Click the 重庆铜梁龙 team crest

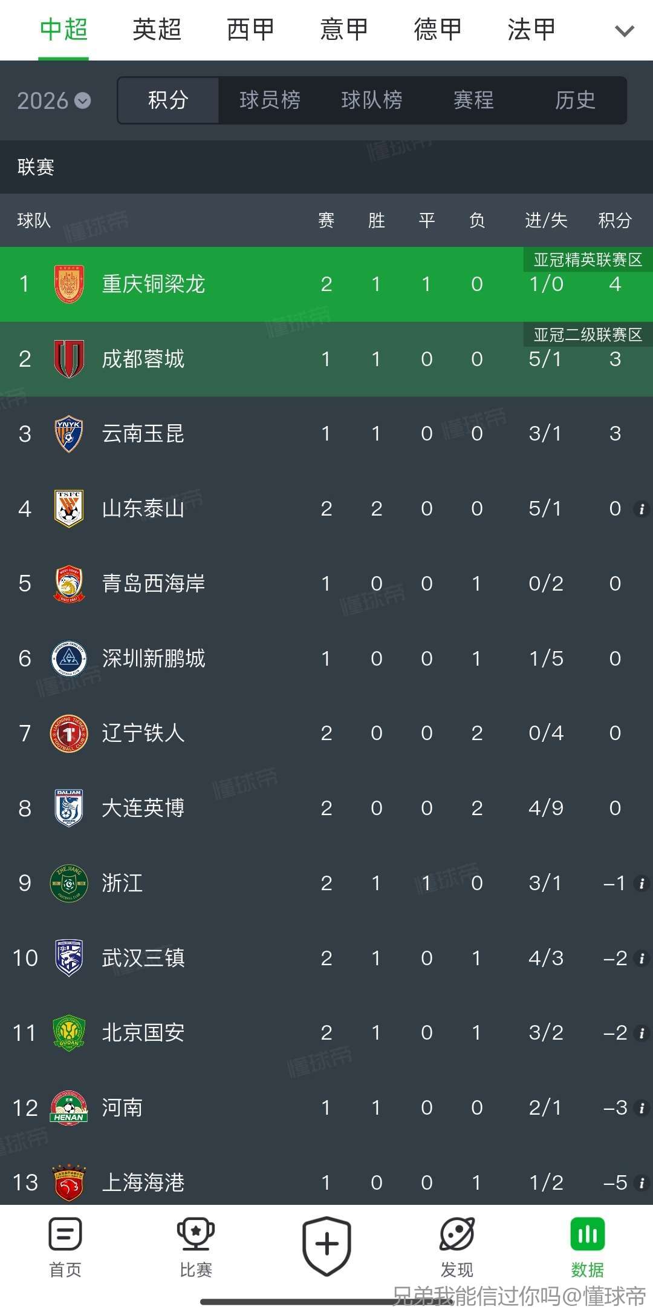[x=69, y=284]
